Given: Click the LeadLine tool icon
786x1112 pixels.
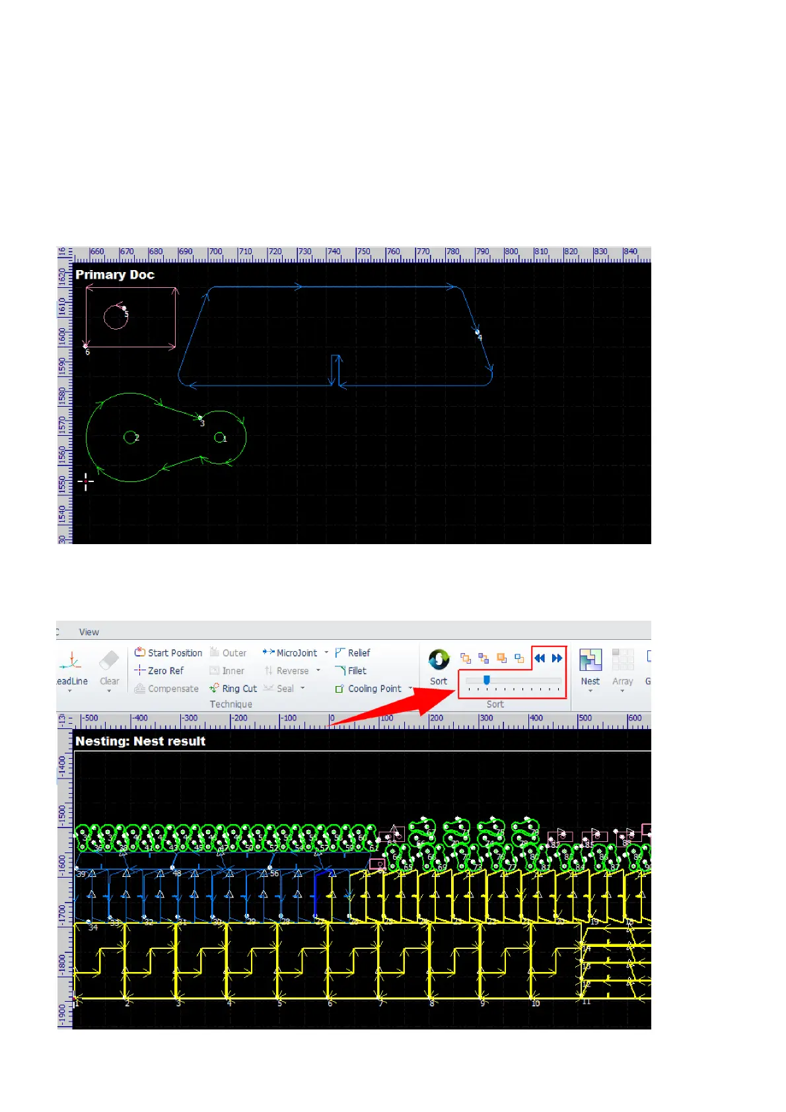Looking at the screenshot, I should tap(71, 661).
